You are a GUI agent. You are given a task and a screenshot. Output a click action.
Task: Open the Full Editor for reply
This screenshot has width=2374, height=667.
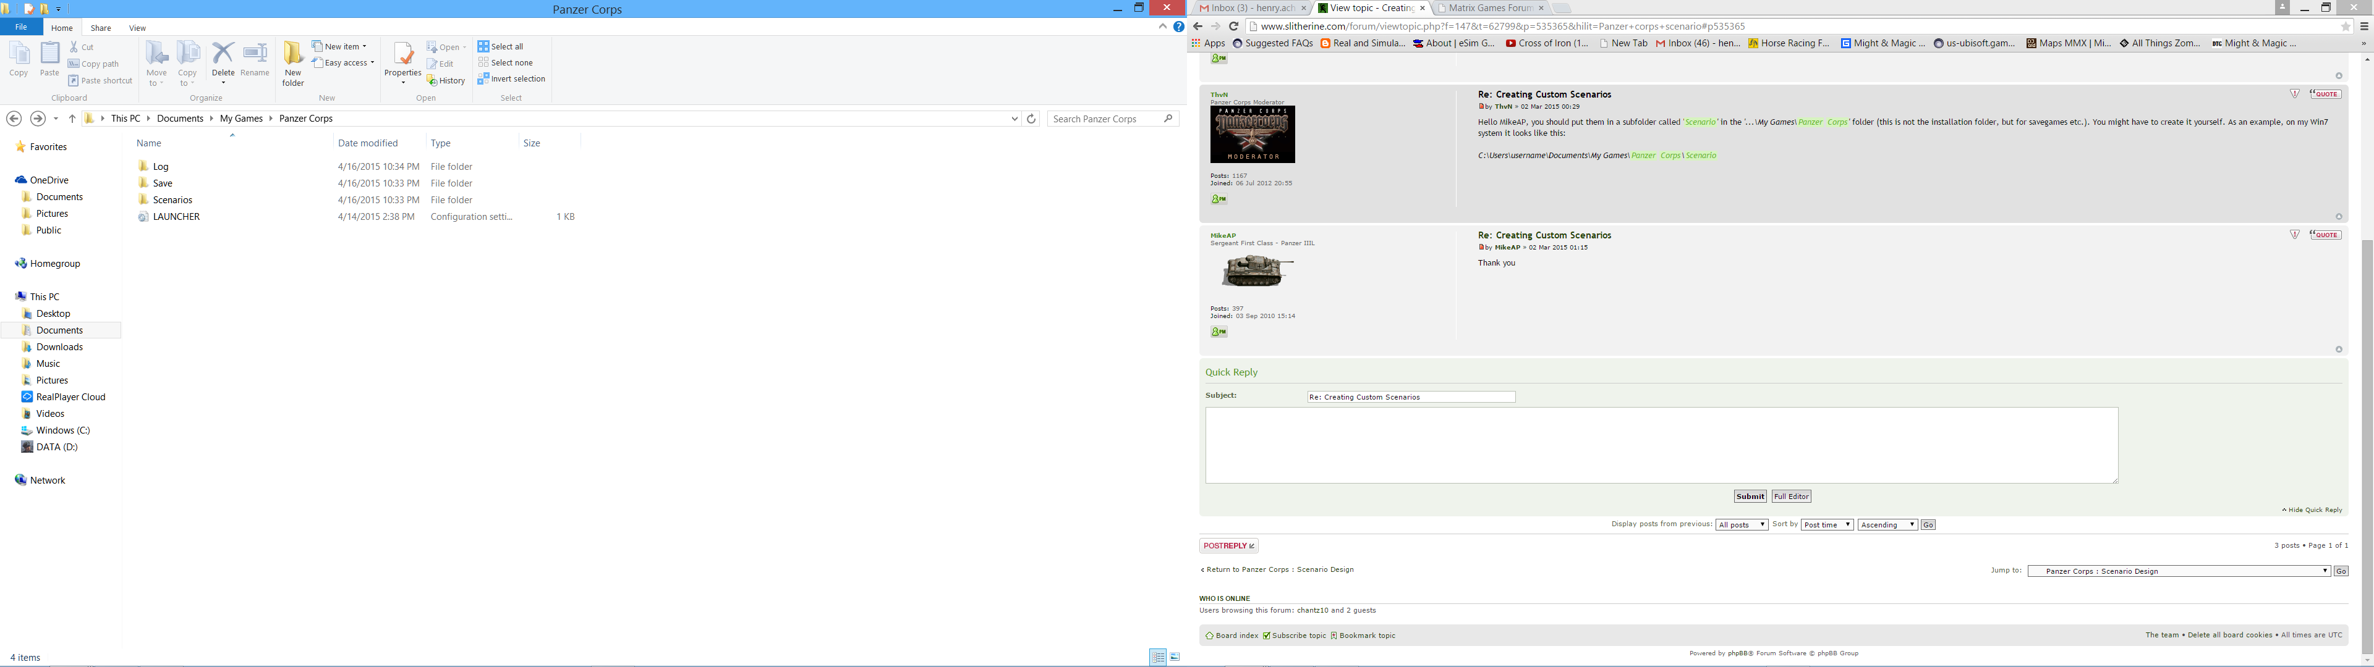pos(1790,497)
